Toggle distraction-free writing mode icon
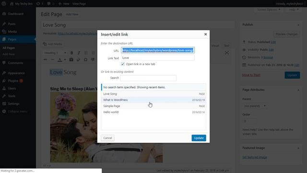This screenshot has width=307, height=173. 227,53
